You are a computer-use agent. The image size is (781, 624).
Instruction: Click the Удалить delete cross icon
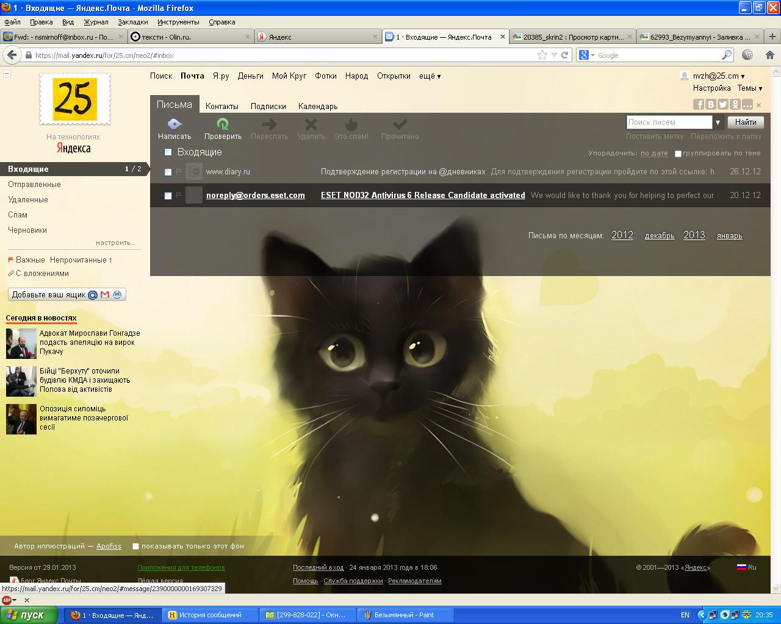311,124
